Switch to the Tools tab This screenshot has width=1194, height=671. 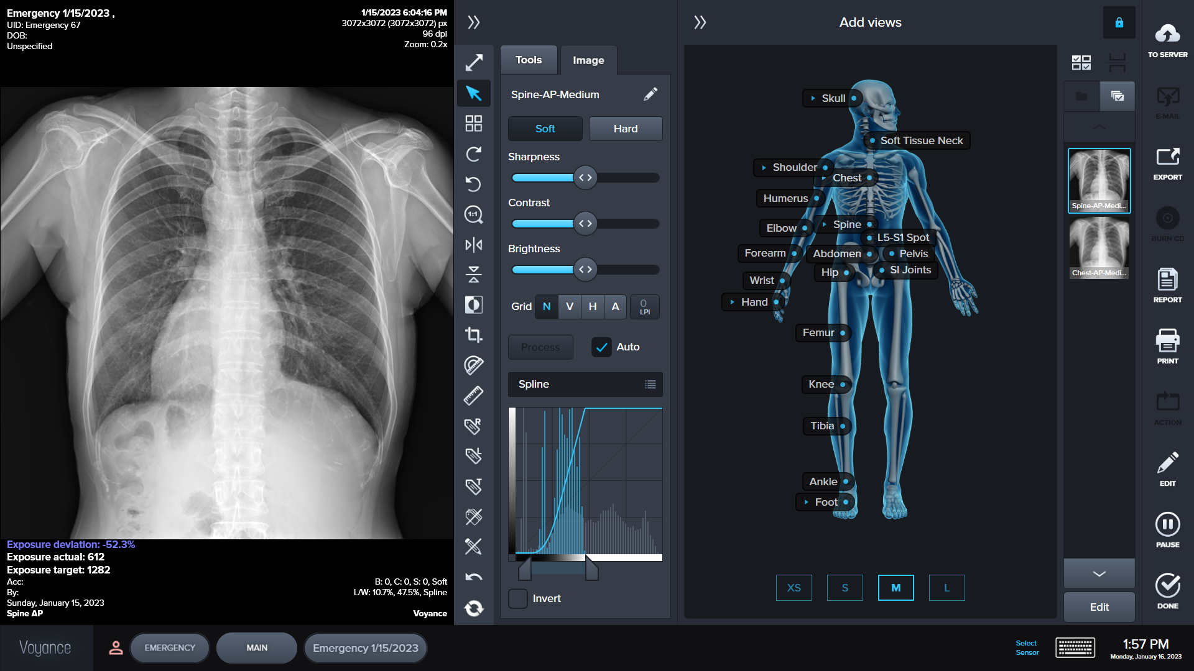point(528,60)
